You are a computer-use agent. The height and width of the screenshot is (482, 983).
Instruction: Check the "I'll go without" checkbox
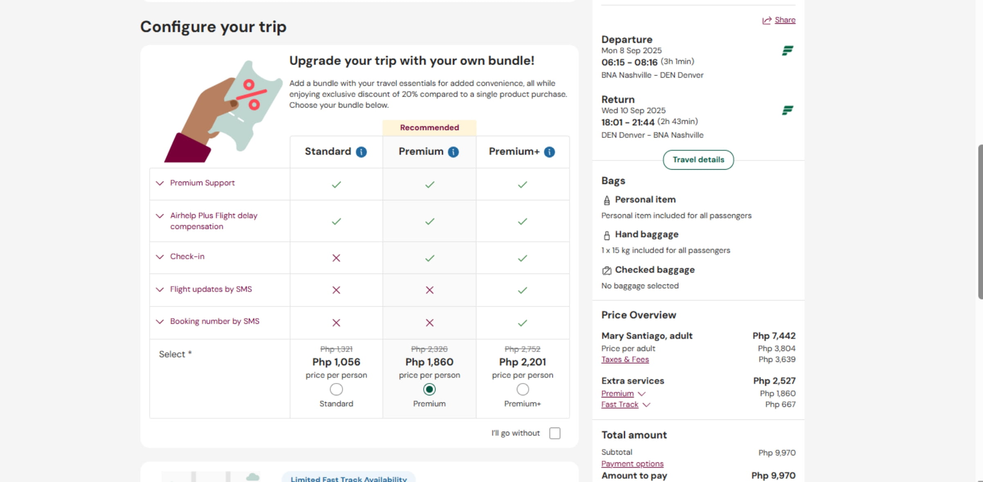pos(555,433)
